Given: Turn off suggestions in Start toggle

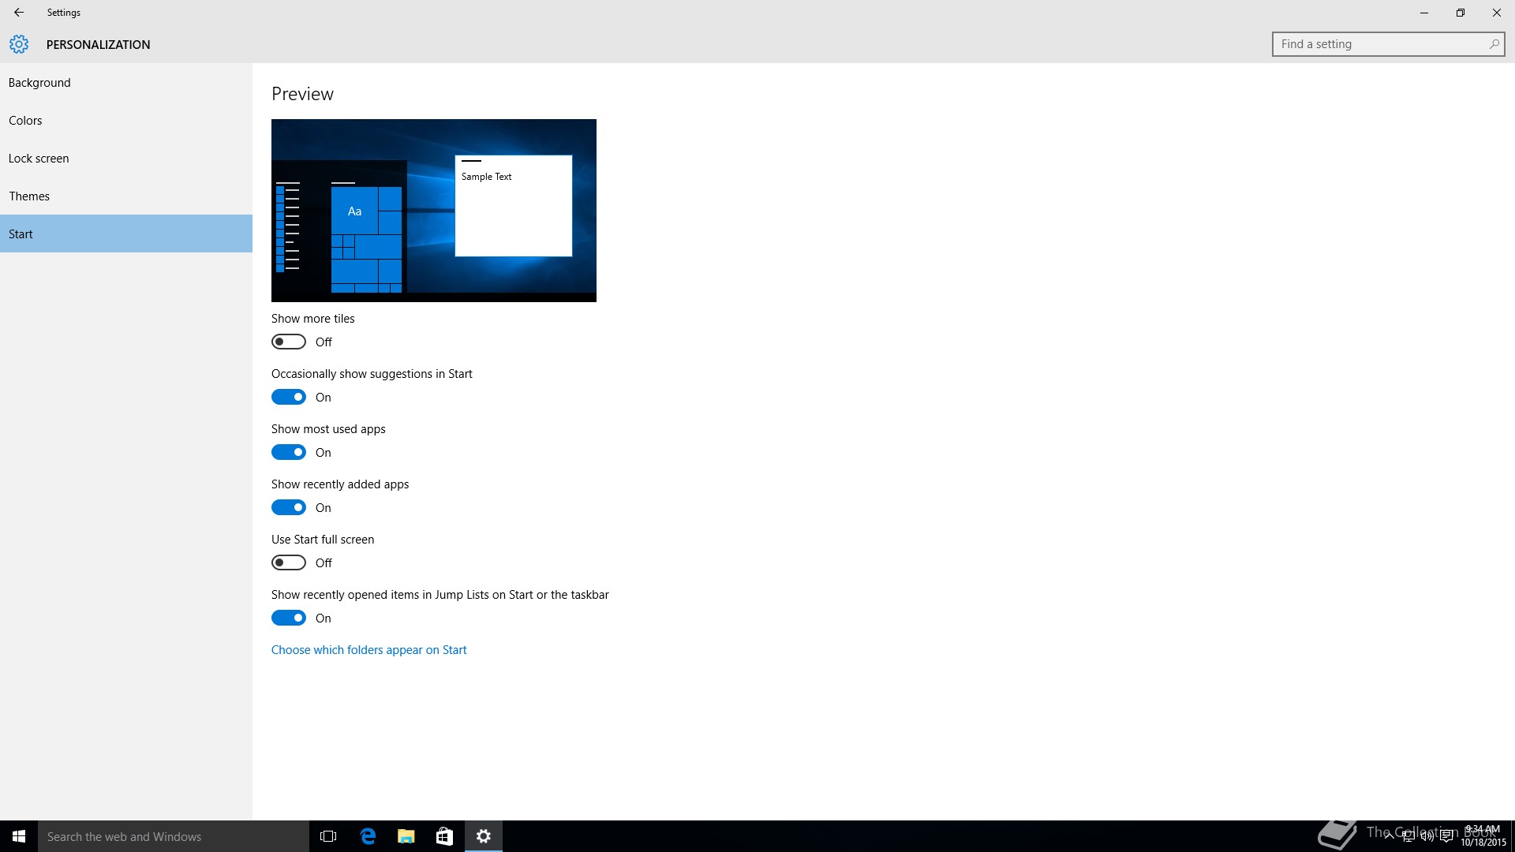Looking at the screenshot, I should [x=289, y=397].
